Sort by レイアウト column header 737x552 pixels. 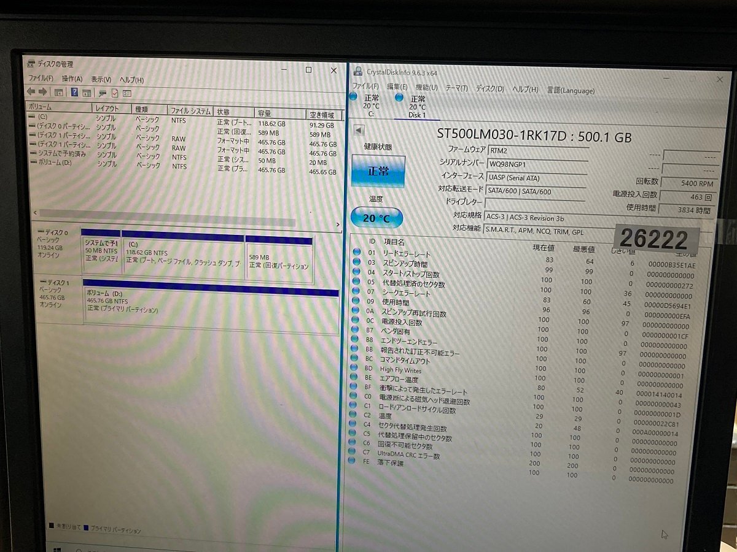click(x=111, y=108)
